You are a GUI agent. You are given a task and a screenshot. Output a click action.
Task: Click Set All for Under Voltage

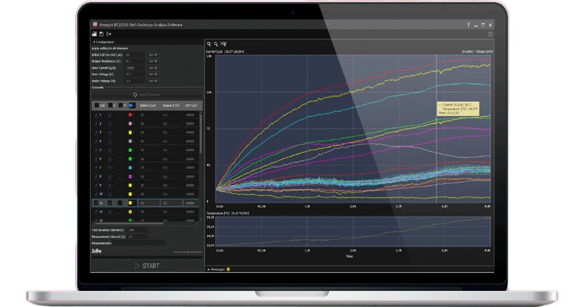(x=153, y=81)
